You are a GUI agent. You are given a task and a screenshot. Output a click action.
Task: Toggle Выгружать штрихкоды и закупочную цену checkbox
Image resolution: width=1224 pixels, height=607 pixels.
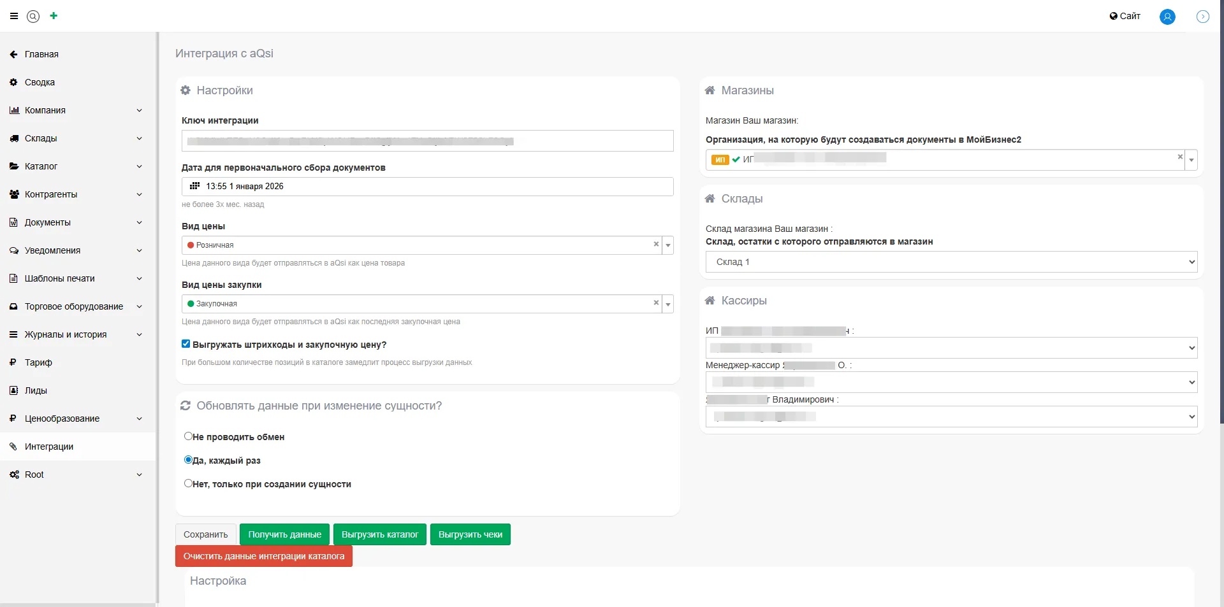[186, 344]
